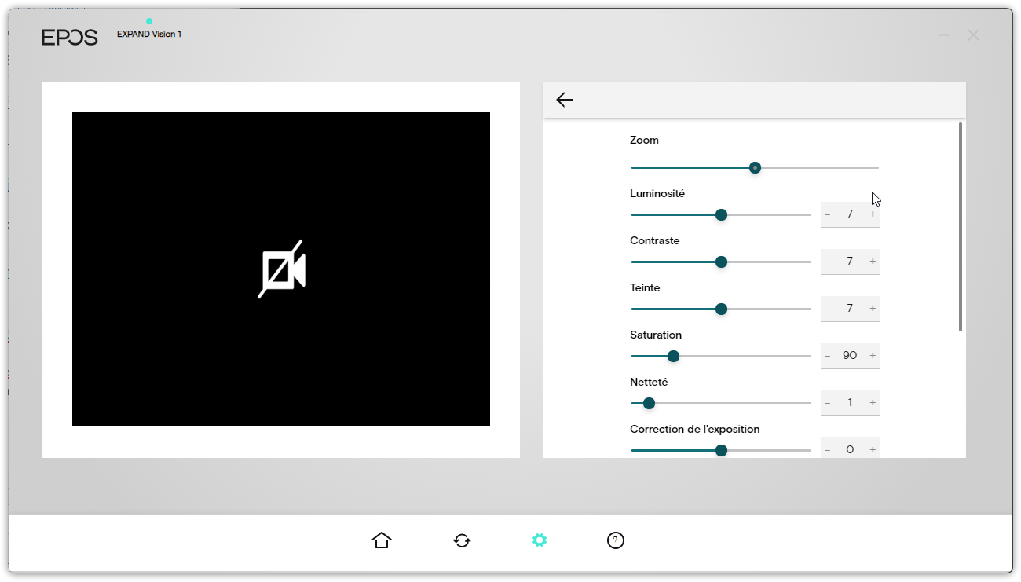Click the Netteté value field showing 1
Viewport: 1021px width, 582px height.
click(x=850, y=403)
